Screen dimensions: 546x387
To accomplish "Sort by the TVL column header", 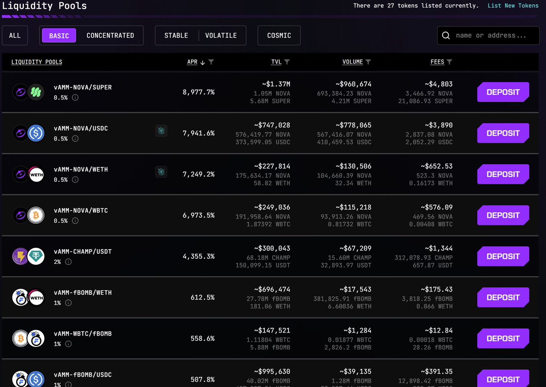I will 276,62.
